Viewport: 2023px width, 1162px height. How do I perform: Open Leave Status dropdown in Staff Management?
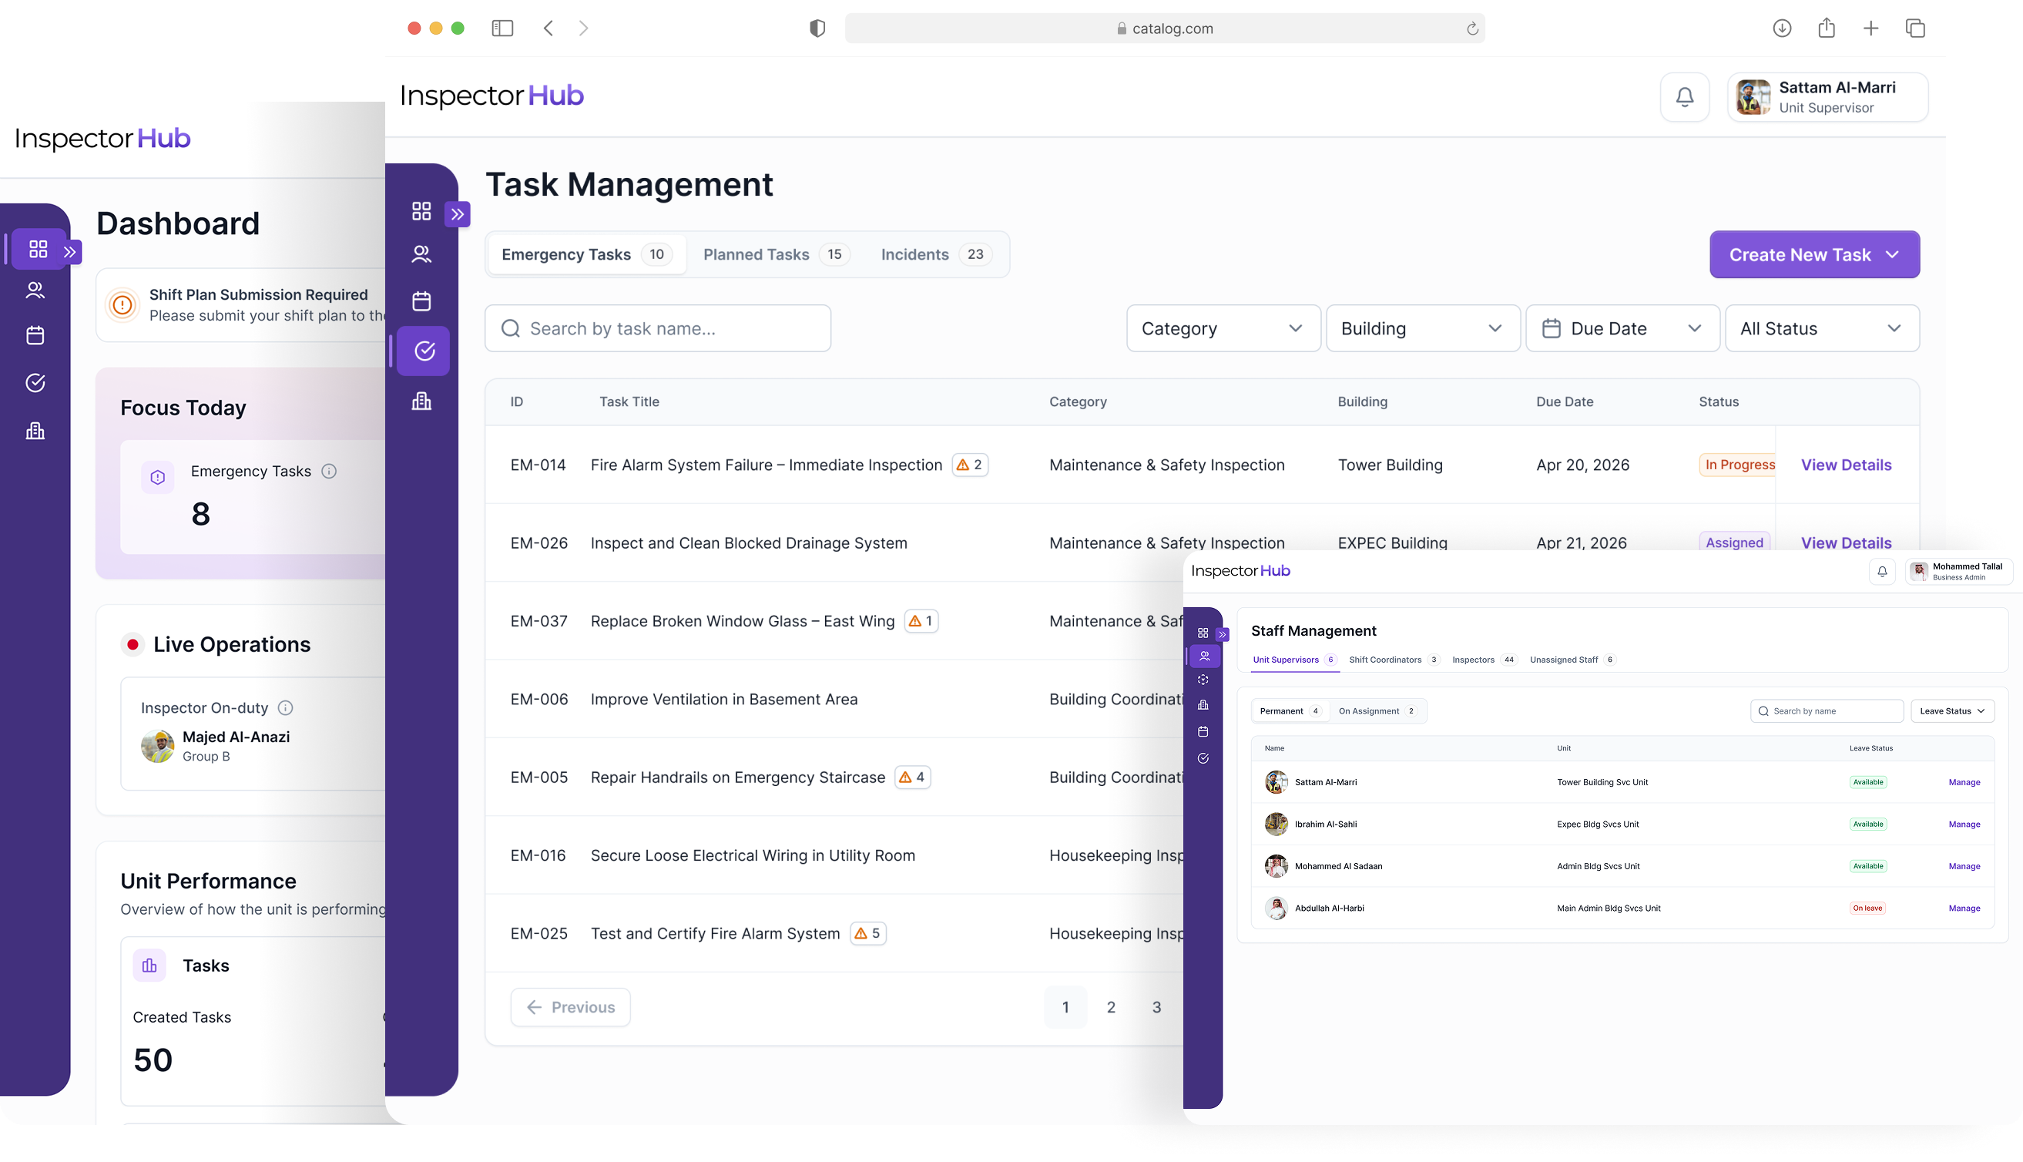coord(1952,711)
